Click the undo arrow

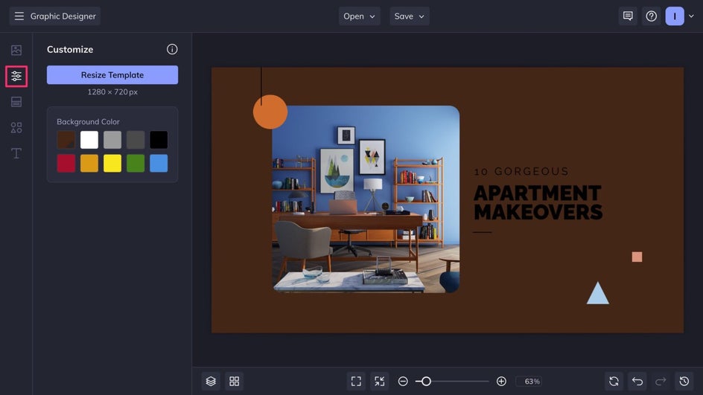637,381
